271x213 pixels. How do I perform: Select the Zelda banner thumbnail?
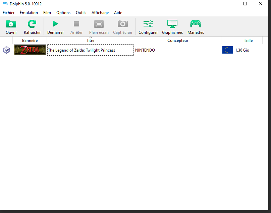pyautogui.click(x=30, y=50)
